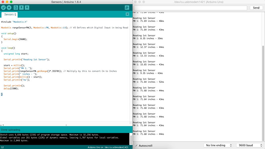265x149 pixels.
Task: Click the Open sketch up-arrow icon
Action: (21, 7)
